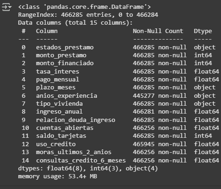Click the tipo_vivienda column name

pyautogui.click(x=59, y=104)
